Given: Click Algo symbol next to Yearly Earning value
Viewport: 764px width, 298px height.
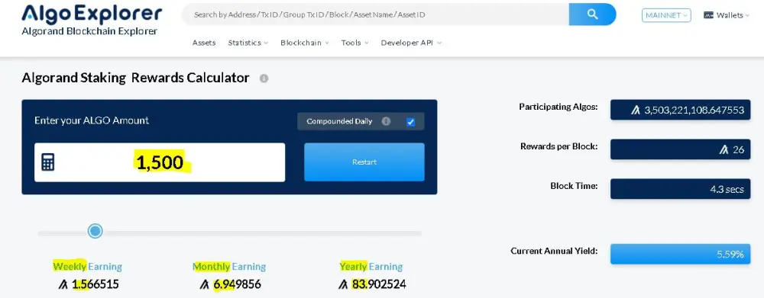Looking at the screenshot, I should tap(343, 284).
